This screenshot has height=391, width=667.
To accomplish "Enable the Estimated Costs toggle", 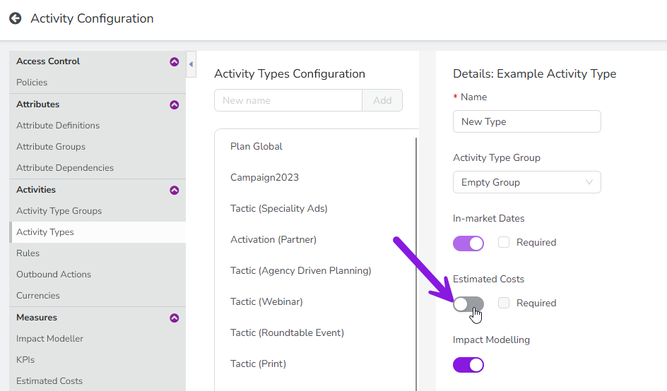I will click(468, 304).
